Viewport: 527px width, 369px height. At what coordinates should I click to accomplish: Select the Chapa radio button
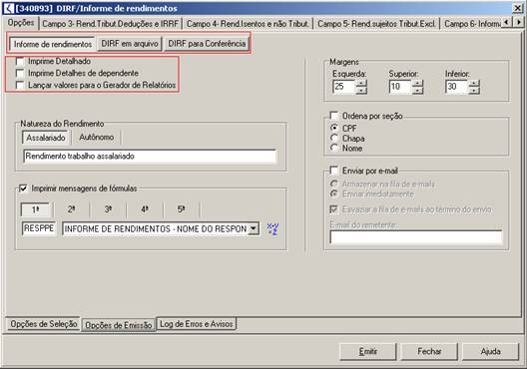pyautogui.click(x=334, y=138)
